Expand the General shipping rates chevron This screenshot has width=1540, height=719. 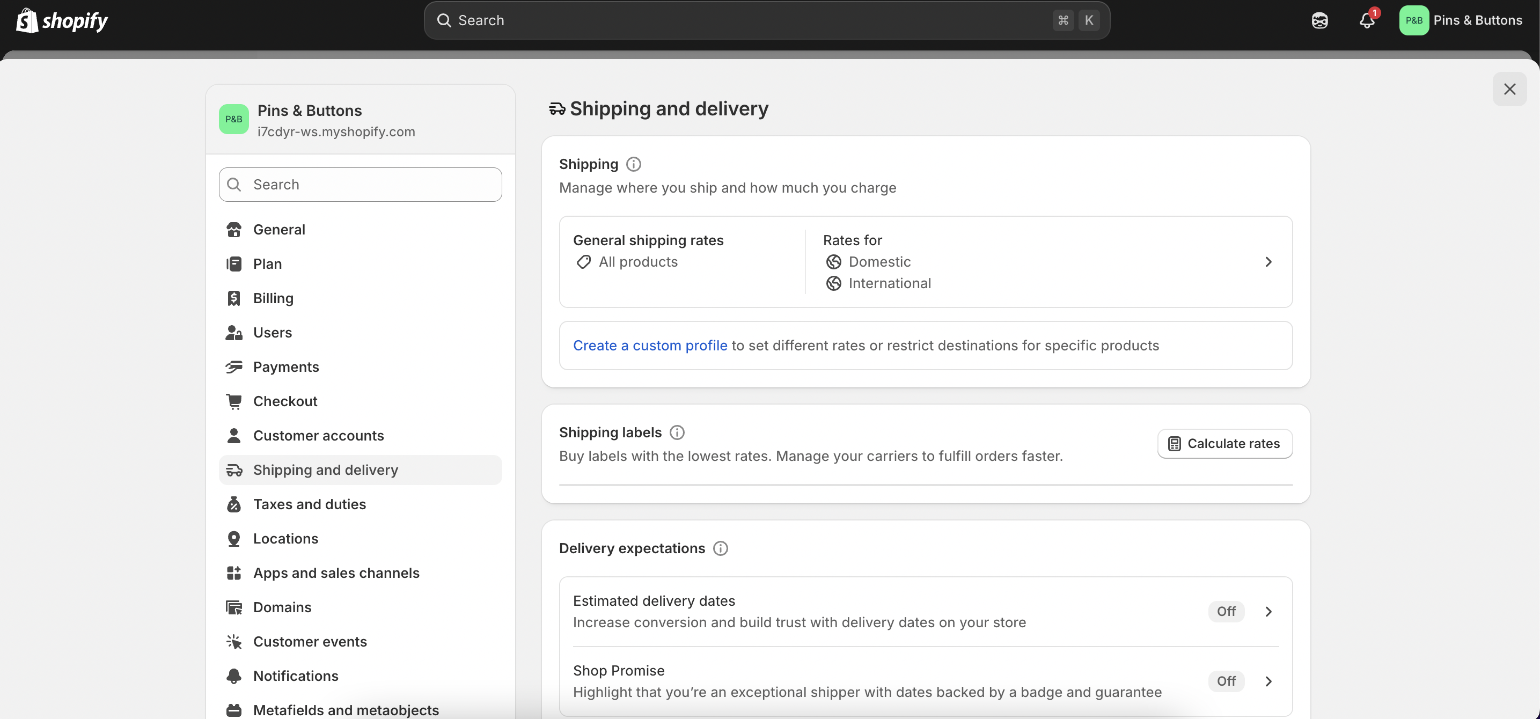pyautogui.click(x=1268, y=262)
